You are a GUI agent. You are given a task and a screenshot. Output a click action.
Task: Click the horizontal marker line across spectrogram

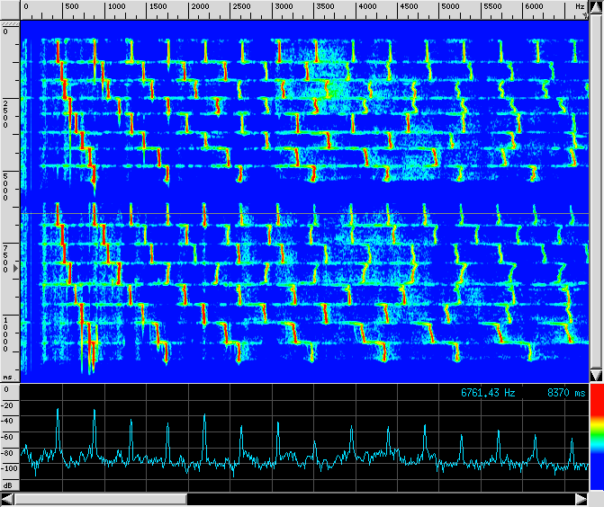point(306,213)
